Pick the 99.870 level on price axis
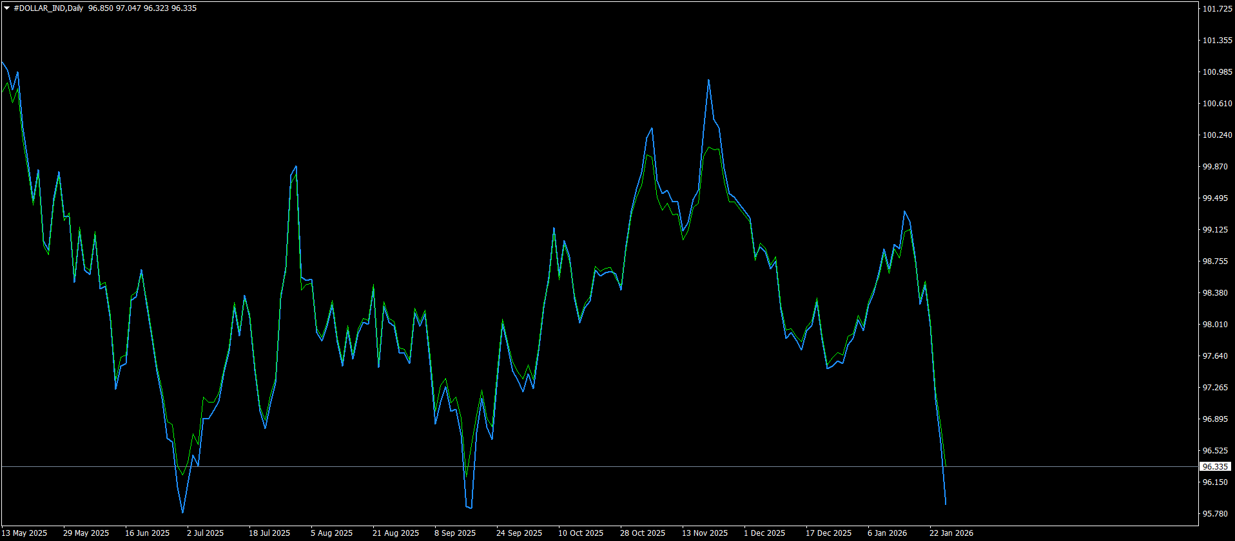 [1215, 166]
